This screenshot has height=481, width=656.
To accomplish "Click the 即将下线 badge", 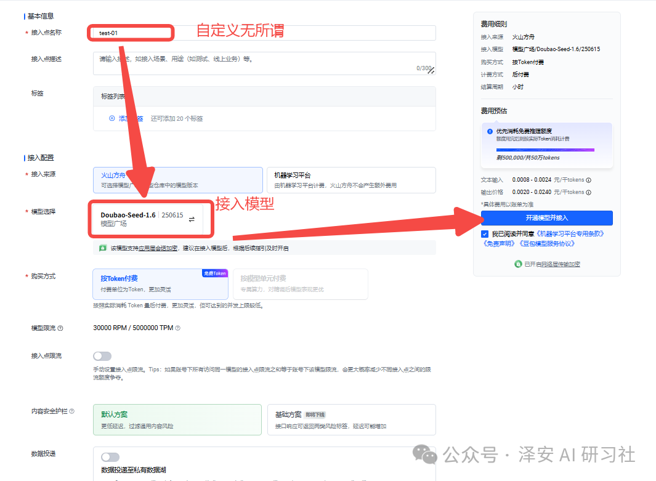I will coord(315,415).
